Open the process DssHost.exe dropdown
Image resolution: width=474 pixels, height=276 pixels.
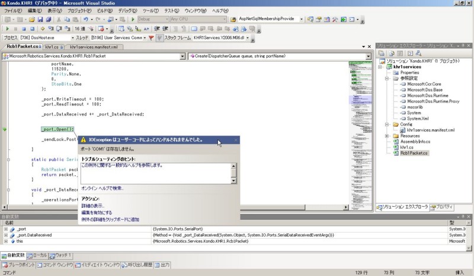tap(72, 38)
